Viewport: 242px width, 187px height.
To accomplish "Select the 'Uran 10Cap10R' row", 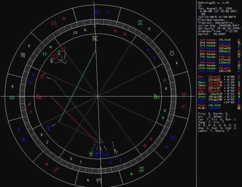I will pyautogui.click(x=217, y=97).
